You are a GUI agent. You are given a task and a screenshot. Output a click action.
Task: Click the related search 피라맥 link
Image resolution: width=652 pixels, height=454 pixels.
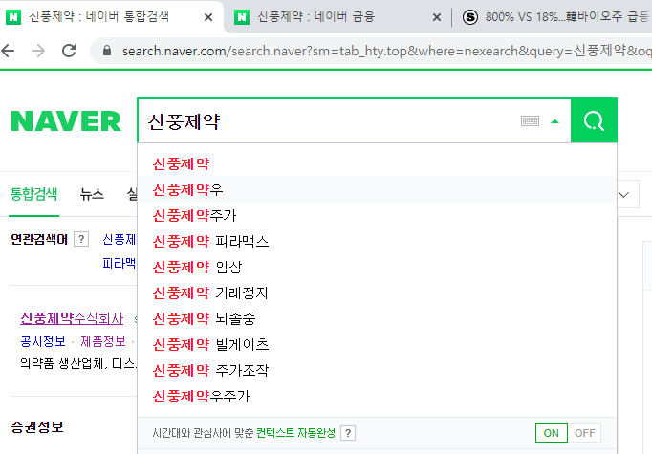tap(120, 263)
